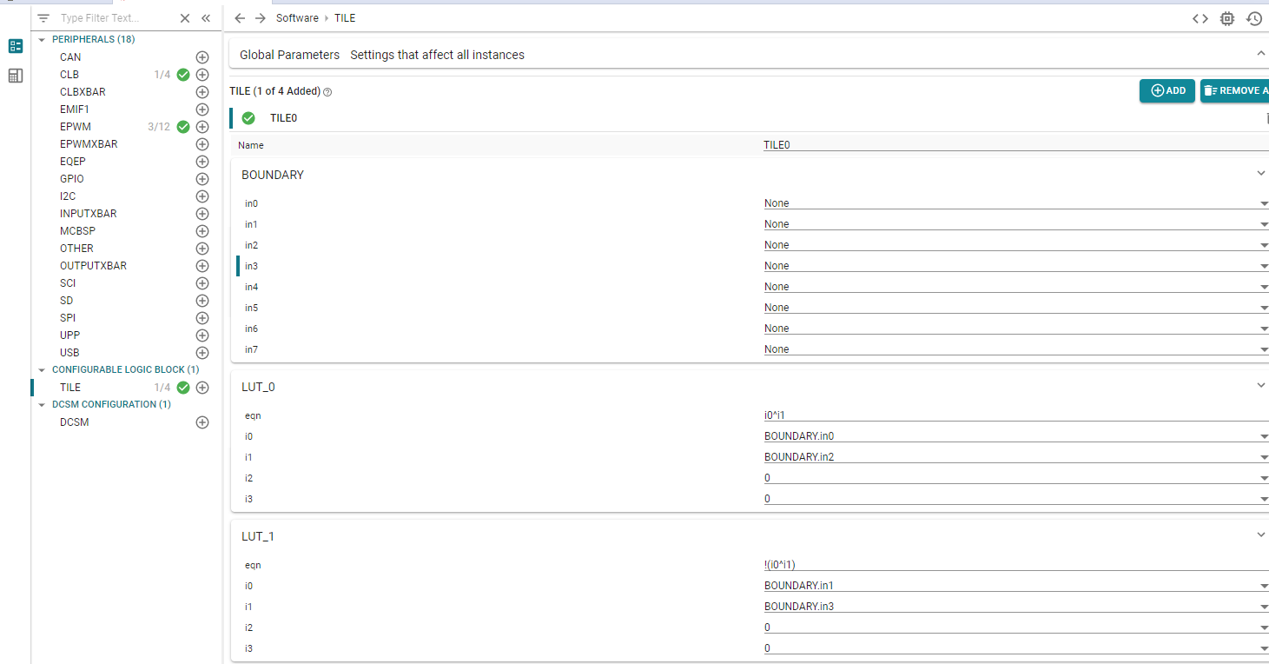Collapse the PERIPHERALS tree group
Image resolution: width=1269 pixels, height=664 pixels.
pos(42,40)
